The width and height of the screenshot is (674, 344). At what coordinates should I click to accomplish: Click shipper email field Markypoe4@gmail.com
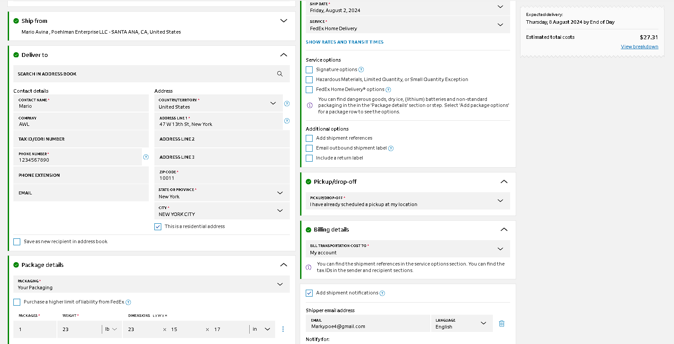click(x=368, y=323)
